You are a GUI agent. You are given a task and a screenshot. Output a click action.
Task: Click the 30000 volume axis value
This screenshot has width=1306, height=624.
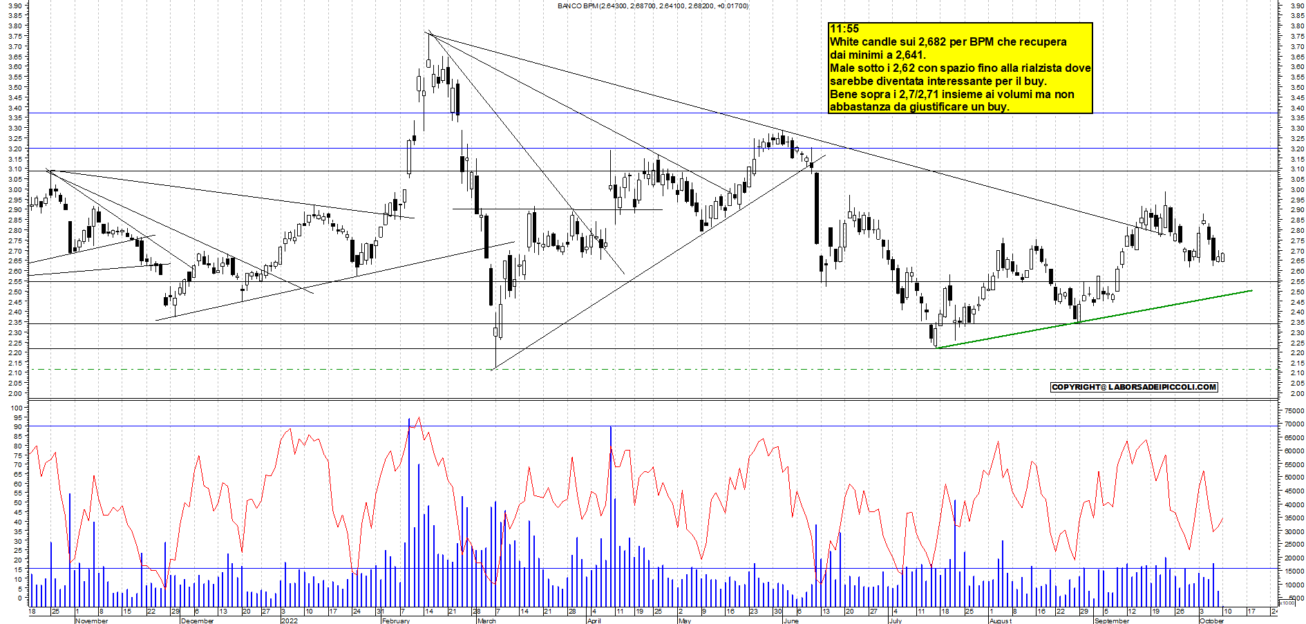(1294, 532)
